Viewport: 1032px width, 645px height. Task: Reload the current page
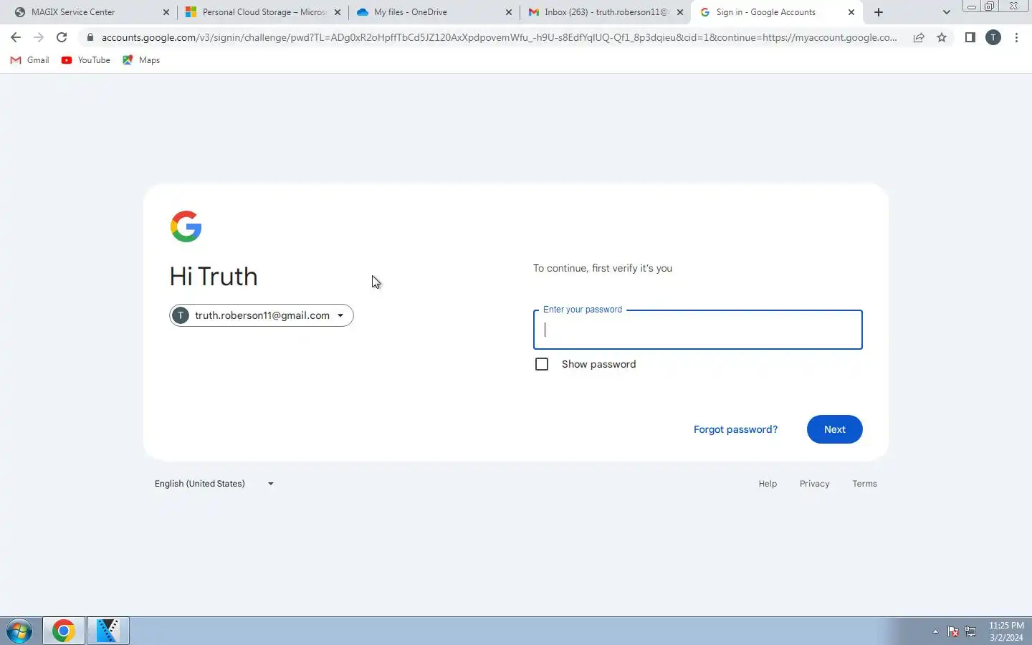62,37
